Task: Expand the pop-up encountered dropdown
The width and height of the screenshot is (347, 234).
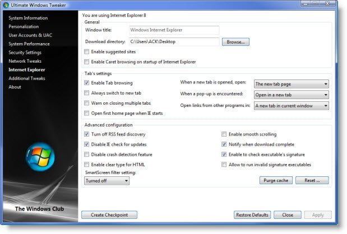Action: [x=292, y=95]
